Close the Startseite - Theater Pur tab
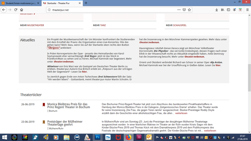Image resolution: width=251 pixels, height=141 pixels. click(x=80, y=3)
